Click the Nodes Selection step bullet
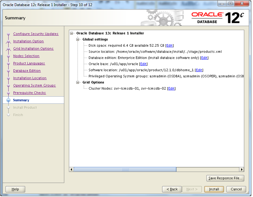The height and width of the screenshot is (197, 253). click(x=8, y=56)
